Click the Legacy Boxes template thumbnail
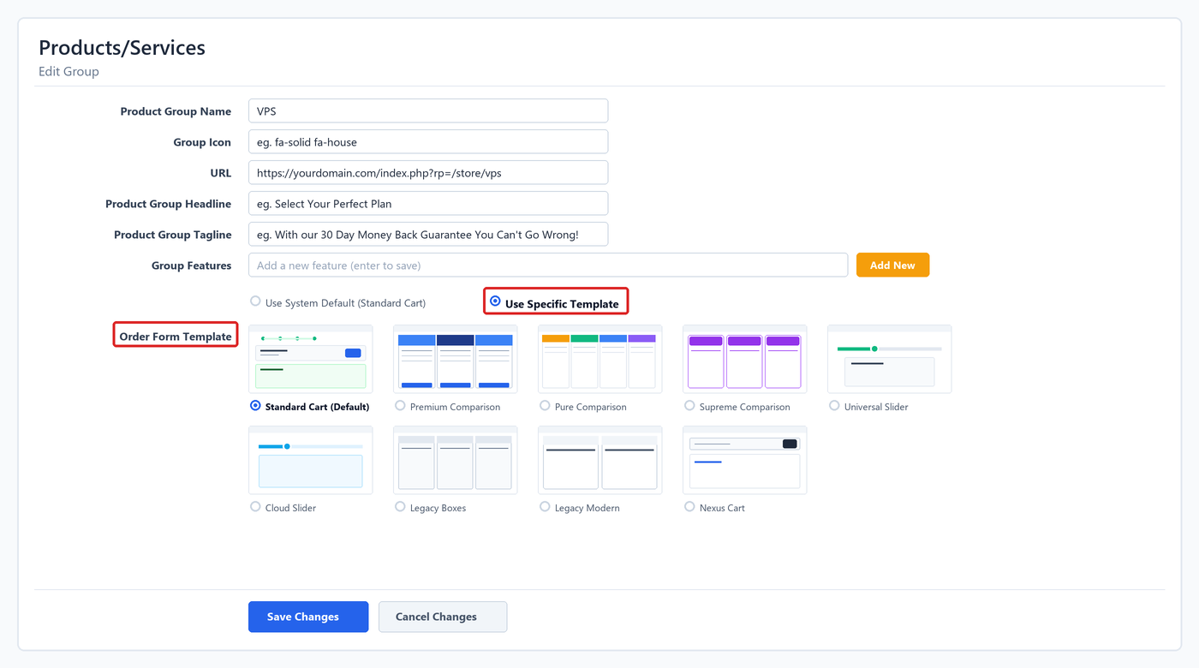Viewport: 1199px width, 668px height. (x=456, y=461)
